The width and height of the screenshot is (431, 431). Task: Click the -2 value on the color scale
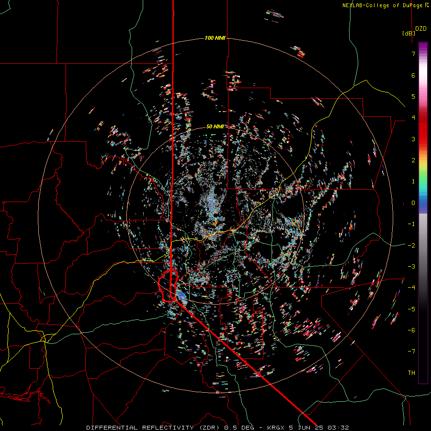411,245
